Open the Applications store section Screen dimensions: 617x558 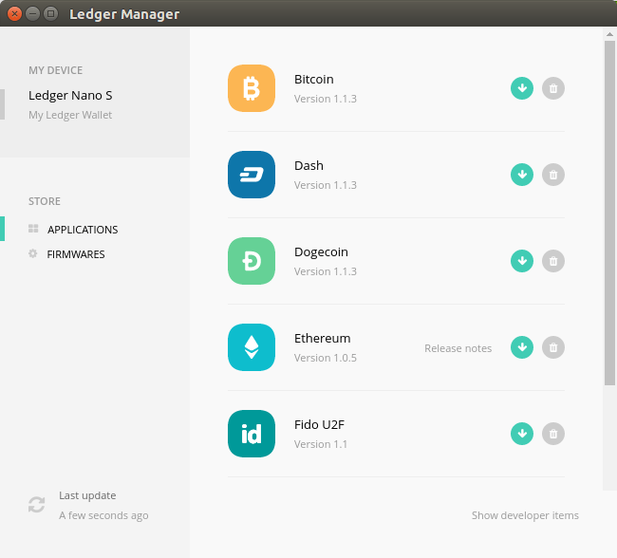click(x=83, y=230)
